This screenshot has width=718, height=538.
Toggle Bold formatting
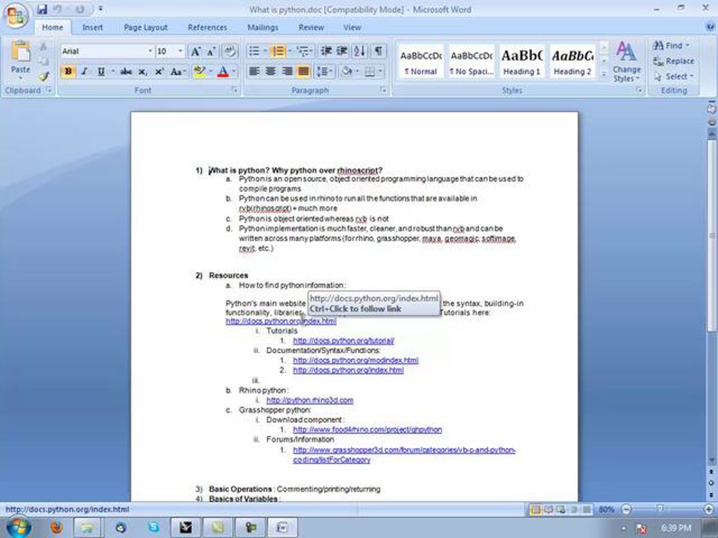pyautogui.click(x=68, y=71)
